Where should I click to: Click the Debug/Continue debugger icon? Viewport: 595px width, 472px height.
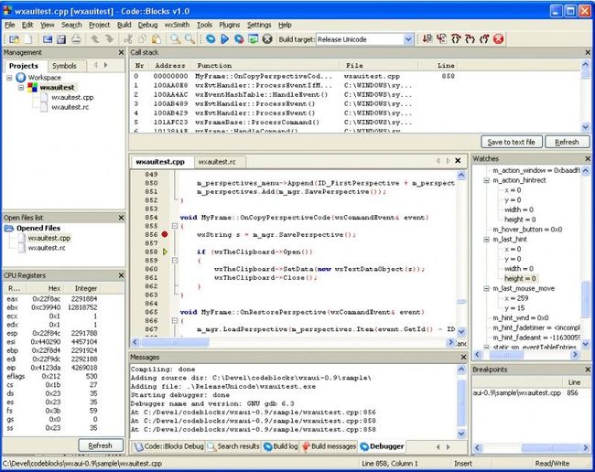tap(427, 39)
